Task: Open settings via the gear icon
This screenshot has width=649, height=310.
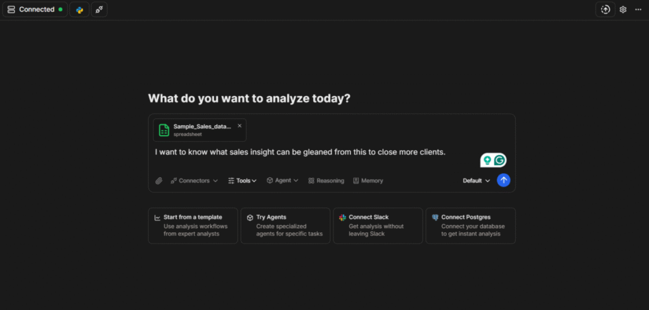Action: tap(623, 9)
